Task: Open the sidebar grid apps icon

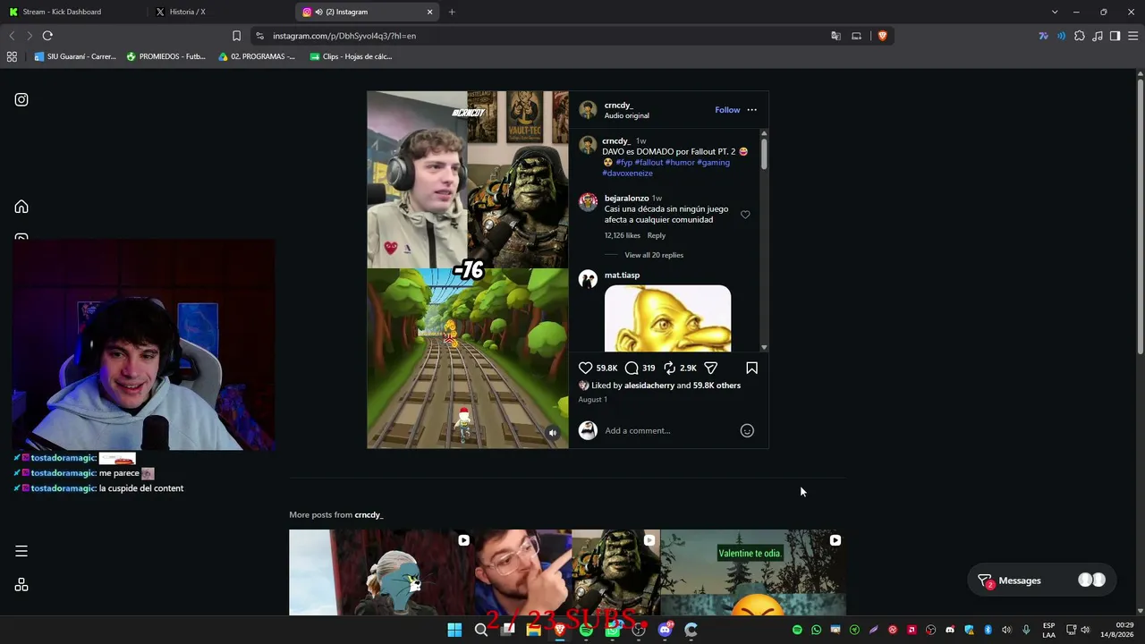Action: tap(21, 585)
